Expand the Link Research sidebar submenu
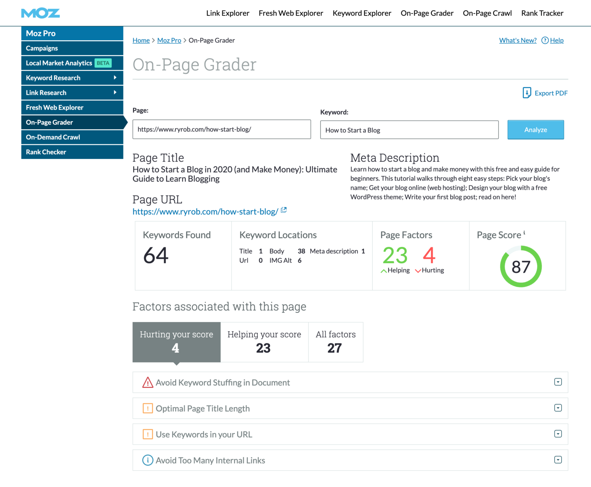The width and height of the screenshot is (591, 487). pos(115,92)
